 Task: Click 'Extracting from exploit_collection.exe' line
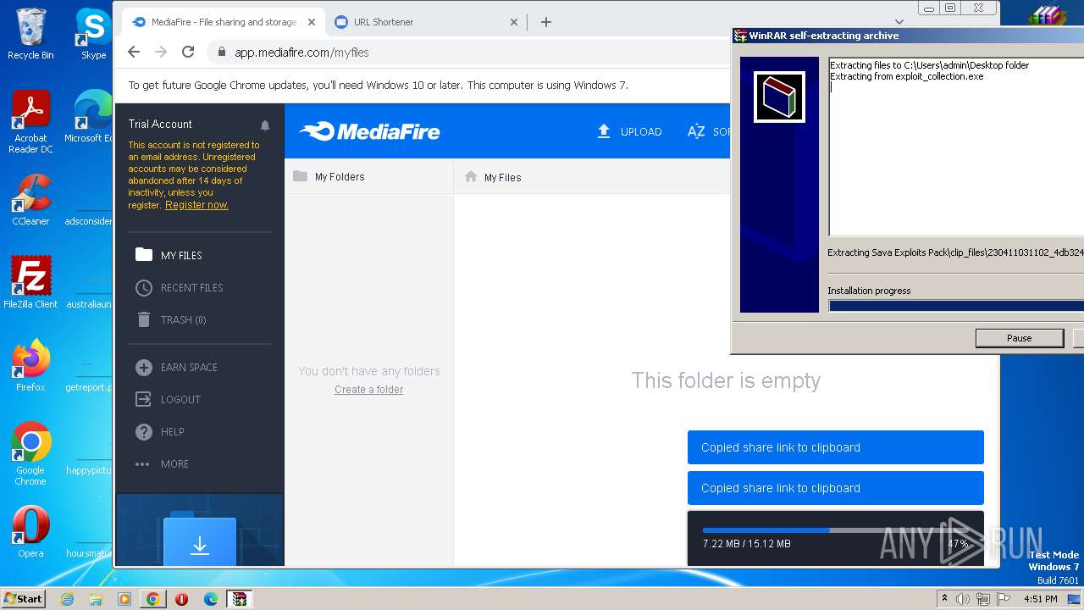(x=906, y=76)
